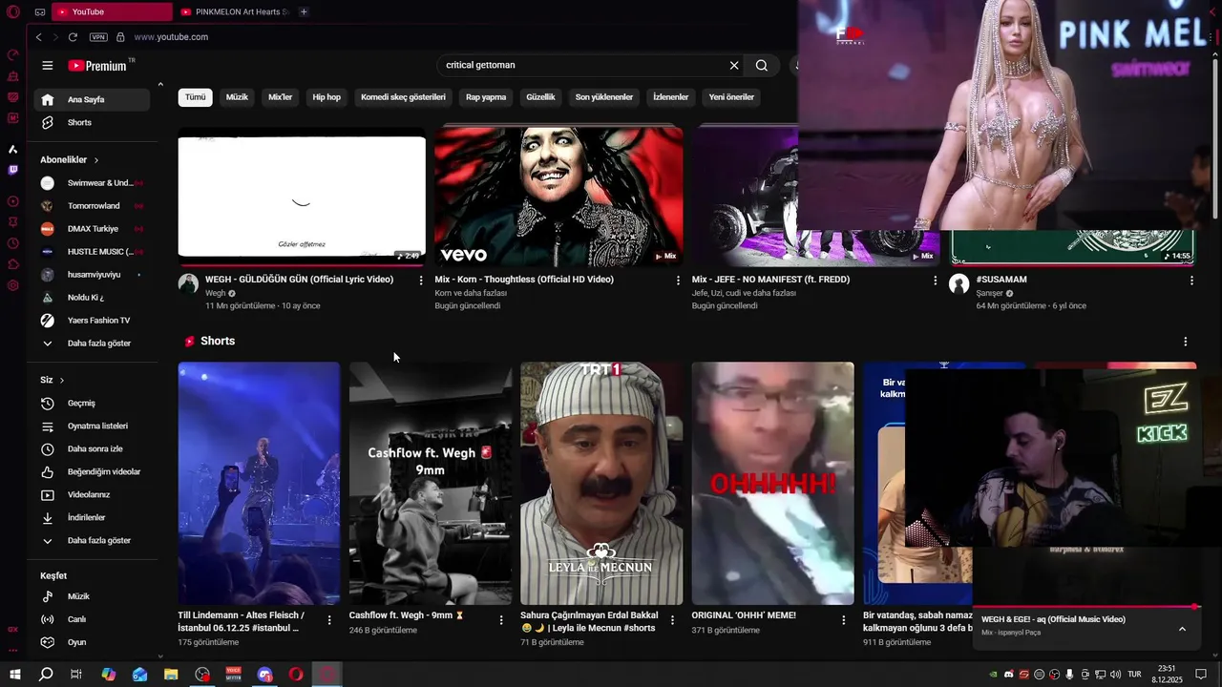Image resolution: width=1222 pixels, height=687 pixels.
Task: Clear the search box with the X
Action: [734, 66]
